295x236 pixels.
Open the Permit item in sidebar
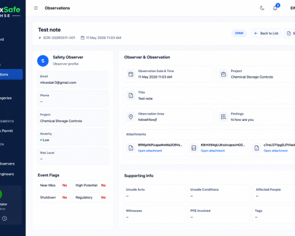point(7,131)
